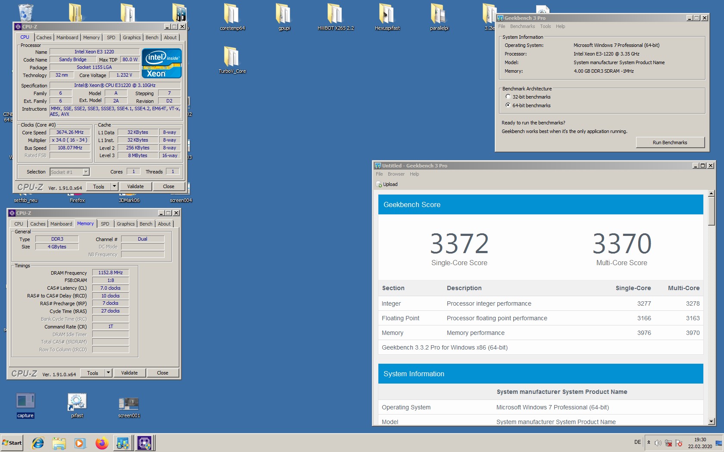Screen dimensions: 724x452
Task: Open Help menu in Geekbench 3 Pro
Action: (x=560, y=26)
